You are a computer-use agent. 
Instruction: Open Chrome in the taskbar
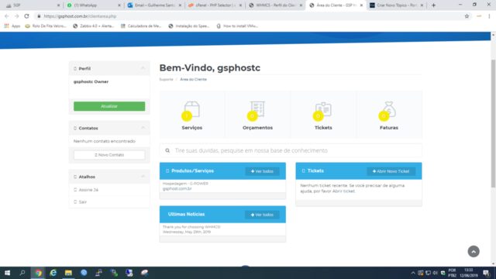coord(38,273)
